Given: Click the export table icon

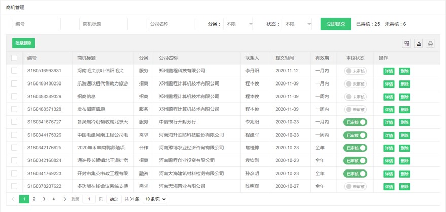Looking at the screenshot, I should pyautogui.click(x=418, y=44).
